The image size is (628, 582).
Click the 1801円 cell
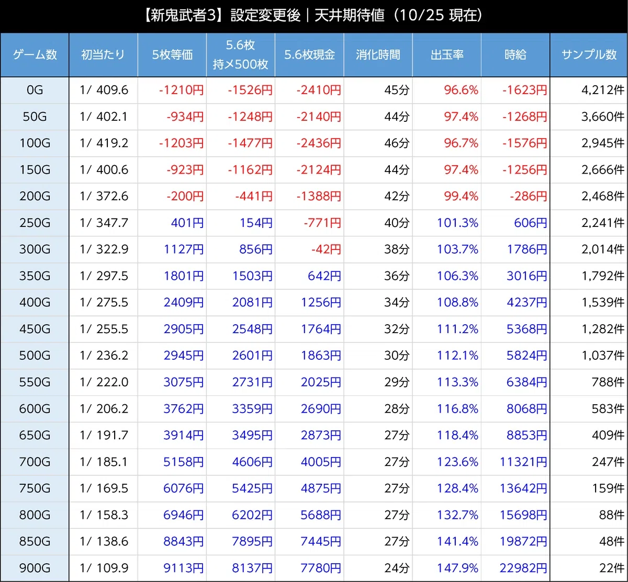(172, 276)
